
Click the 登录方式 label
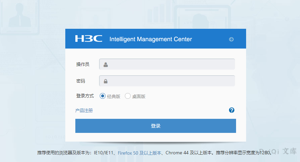click(85, 96)
